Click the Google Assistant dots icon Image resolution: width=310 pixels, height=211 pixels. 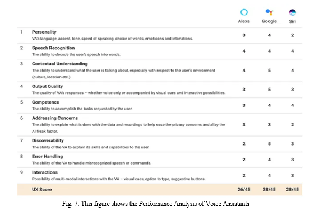(x=269, y=12)
